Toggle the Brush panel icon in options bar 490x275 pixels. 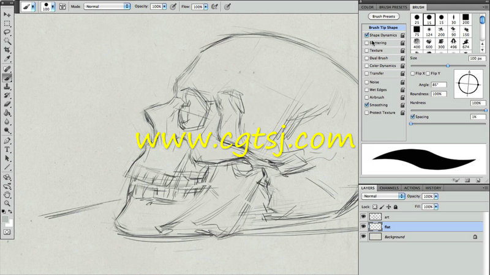[x=62, y=6]
